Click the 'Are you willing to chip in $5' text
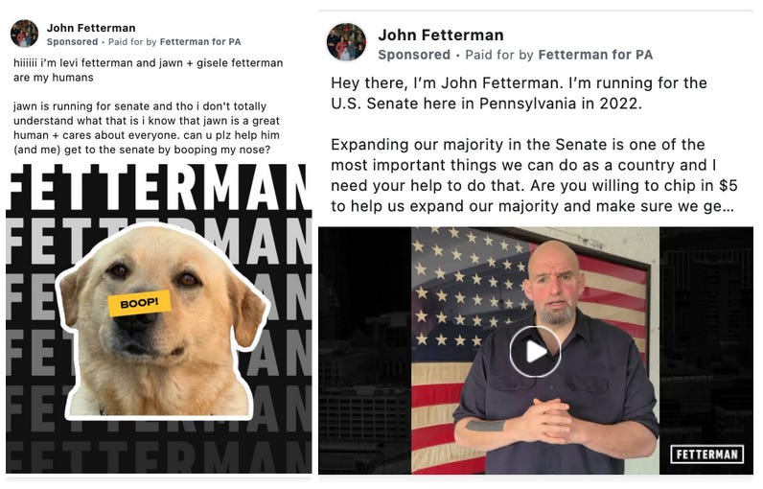Screen dimensions: 763x489 tap(634, 185)
